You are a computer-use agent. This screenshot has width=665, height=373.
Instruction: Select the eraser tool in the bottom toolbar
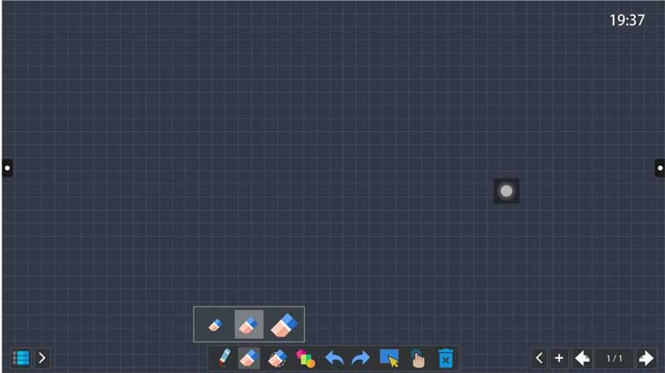tap(249, 358)
